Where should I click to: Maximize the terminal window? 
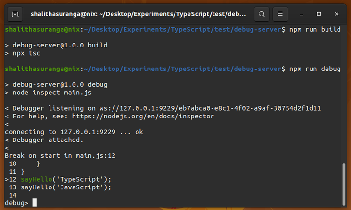click(319, 14)
